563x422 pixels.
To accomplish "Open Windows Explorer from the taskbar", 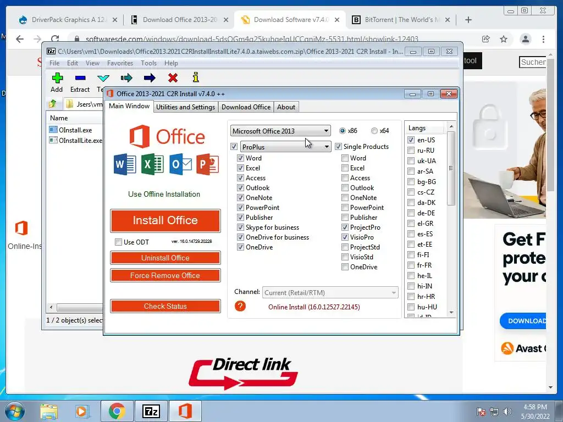I will (49, 411).
